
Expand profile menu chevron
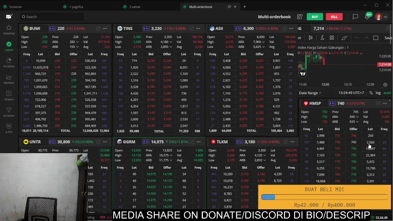pyautogui.click(x=386, y=17)
